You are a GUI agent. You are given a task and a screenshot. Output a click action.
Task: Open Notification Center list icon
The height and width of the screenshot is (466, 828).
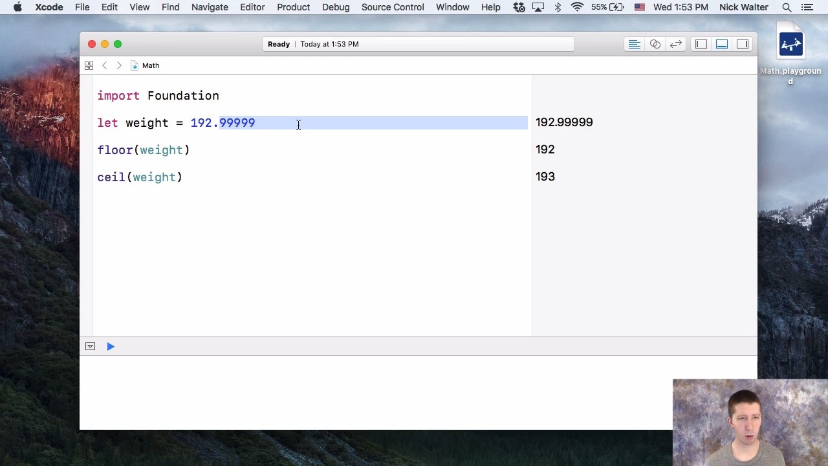click(807, 7)
